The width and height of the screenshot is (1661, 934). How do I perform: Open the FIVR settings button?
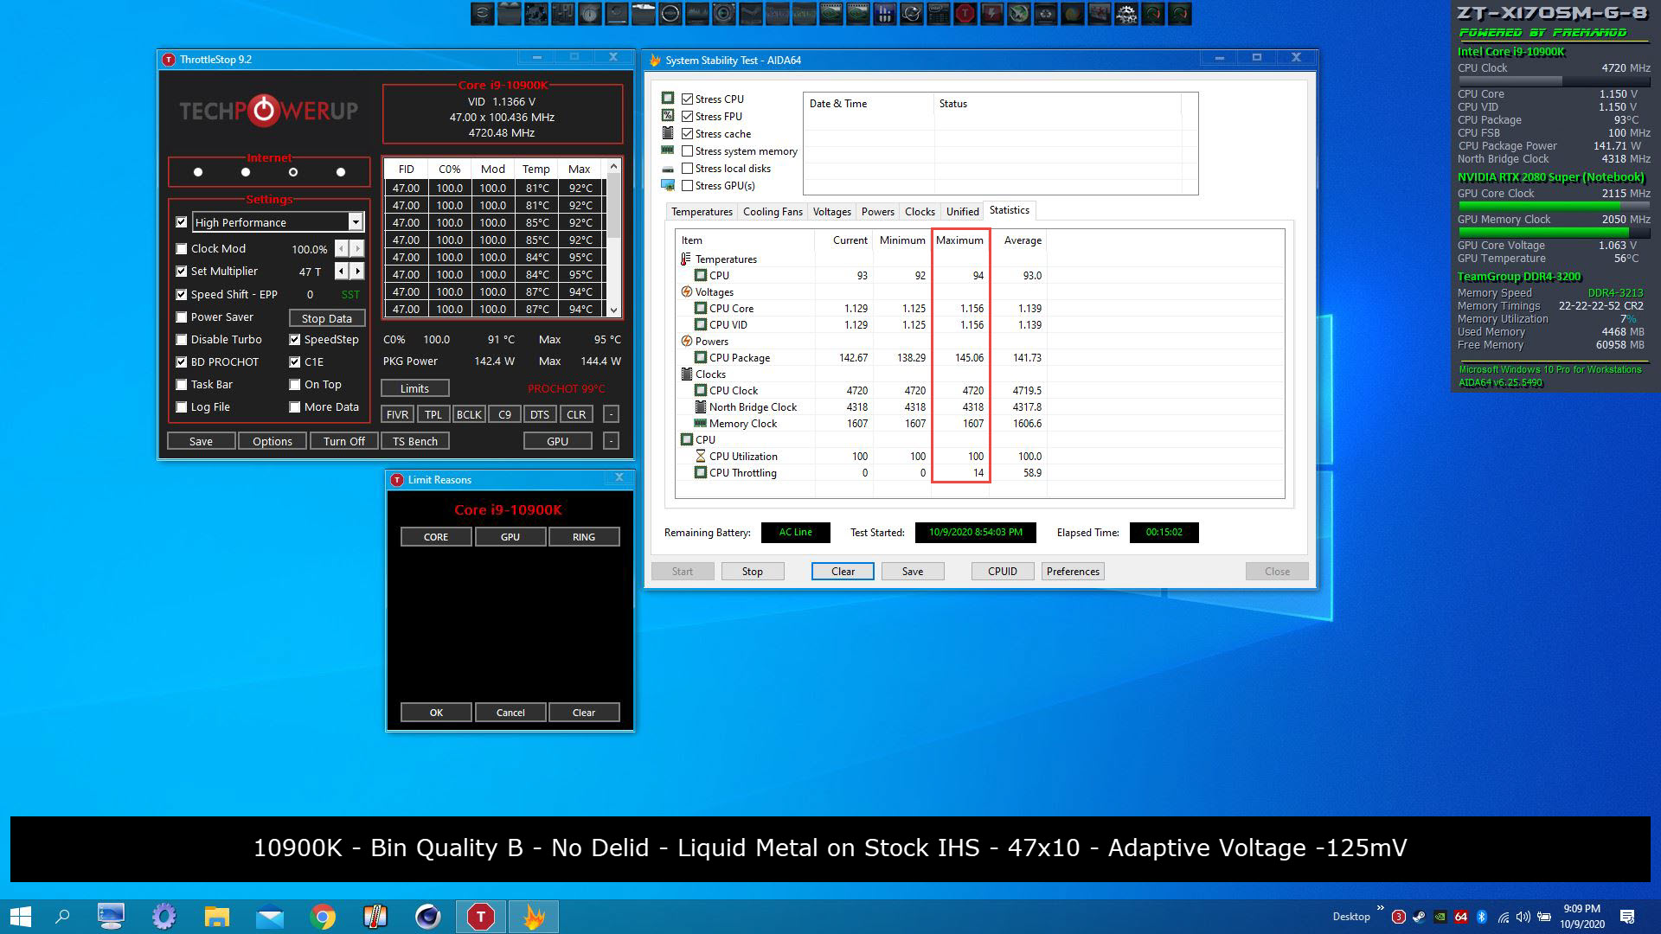[x=397, y=414]
